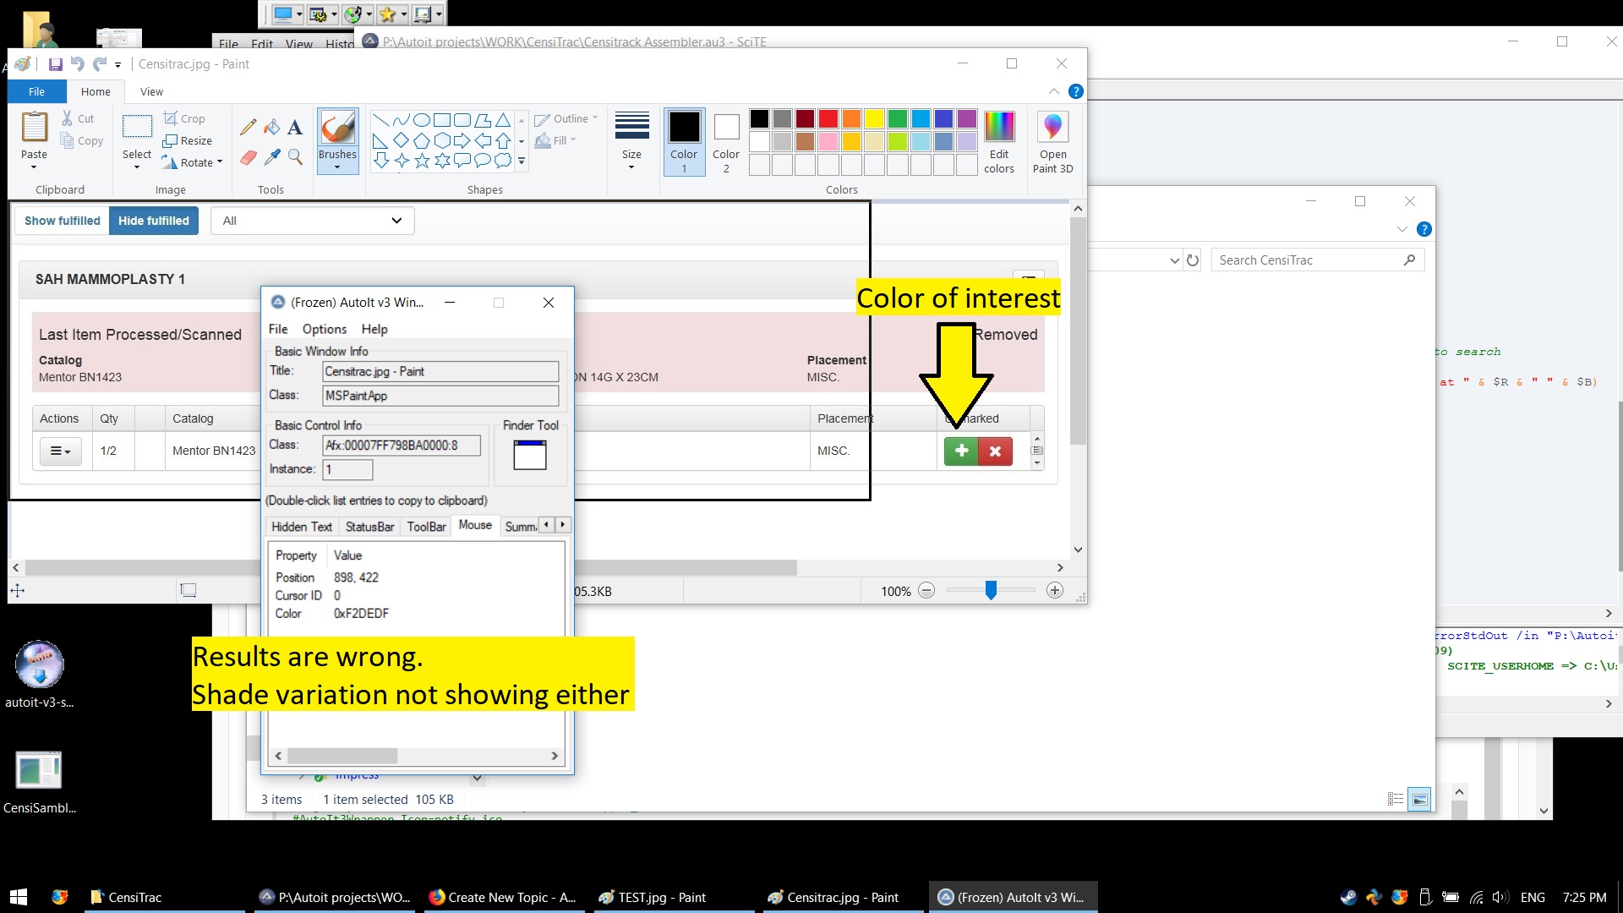Viewport: 1623px width, 913px height.
Task: Pick the yellow color swatch in palette
Action: pyautogui.click(x=874, y=119)
